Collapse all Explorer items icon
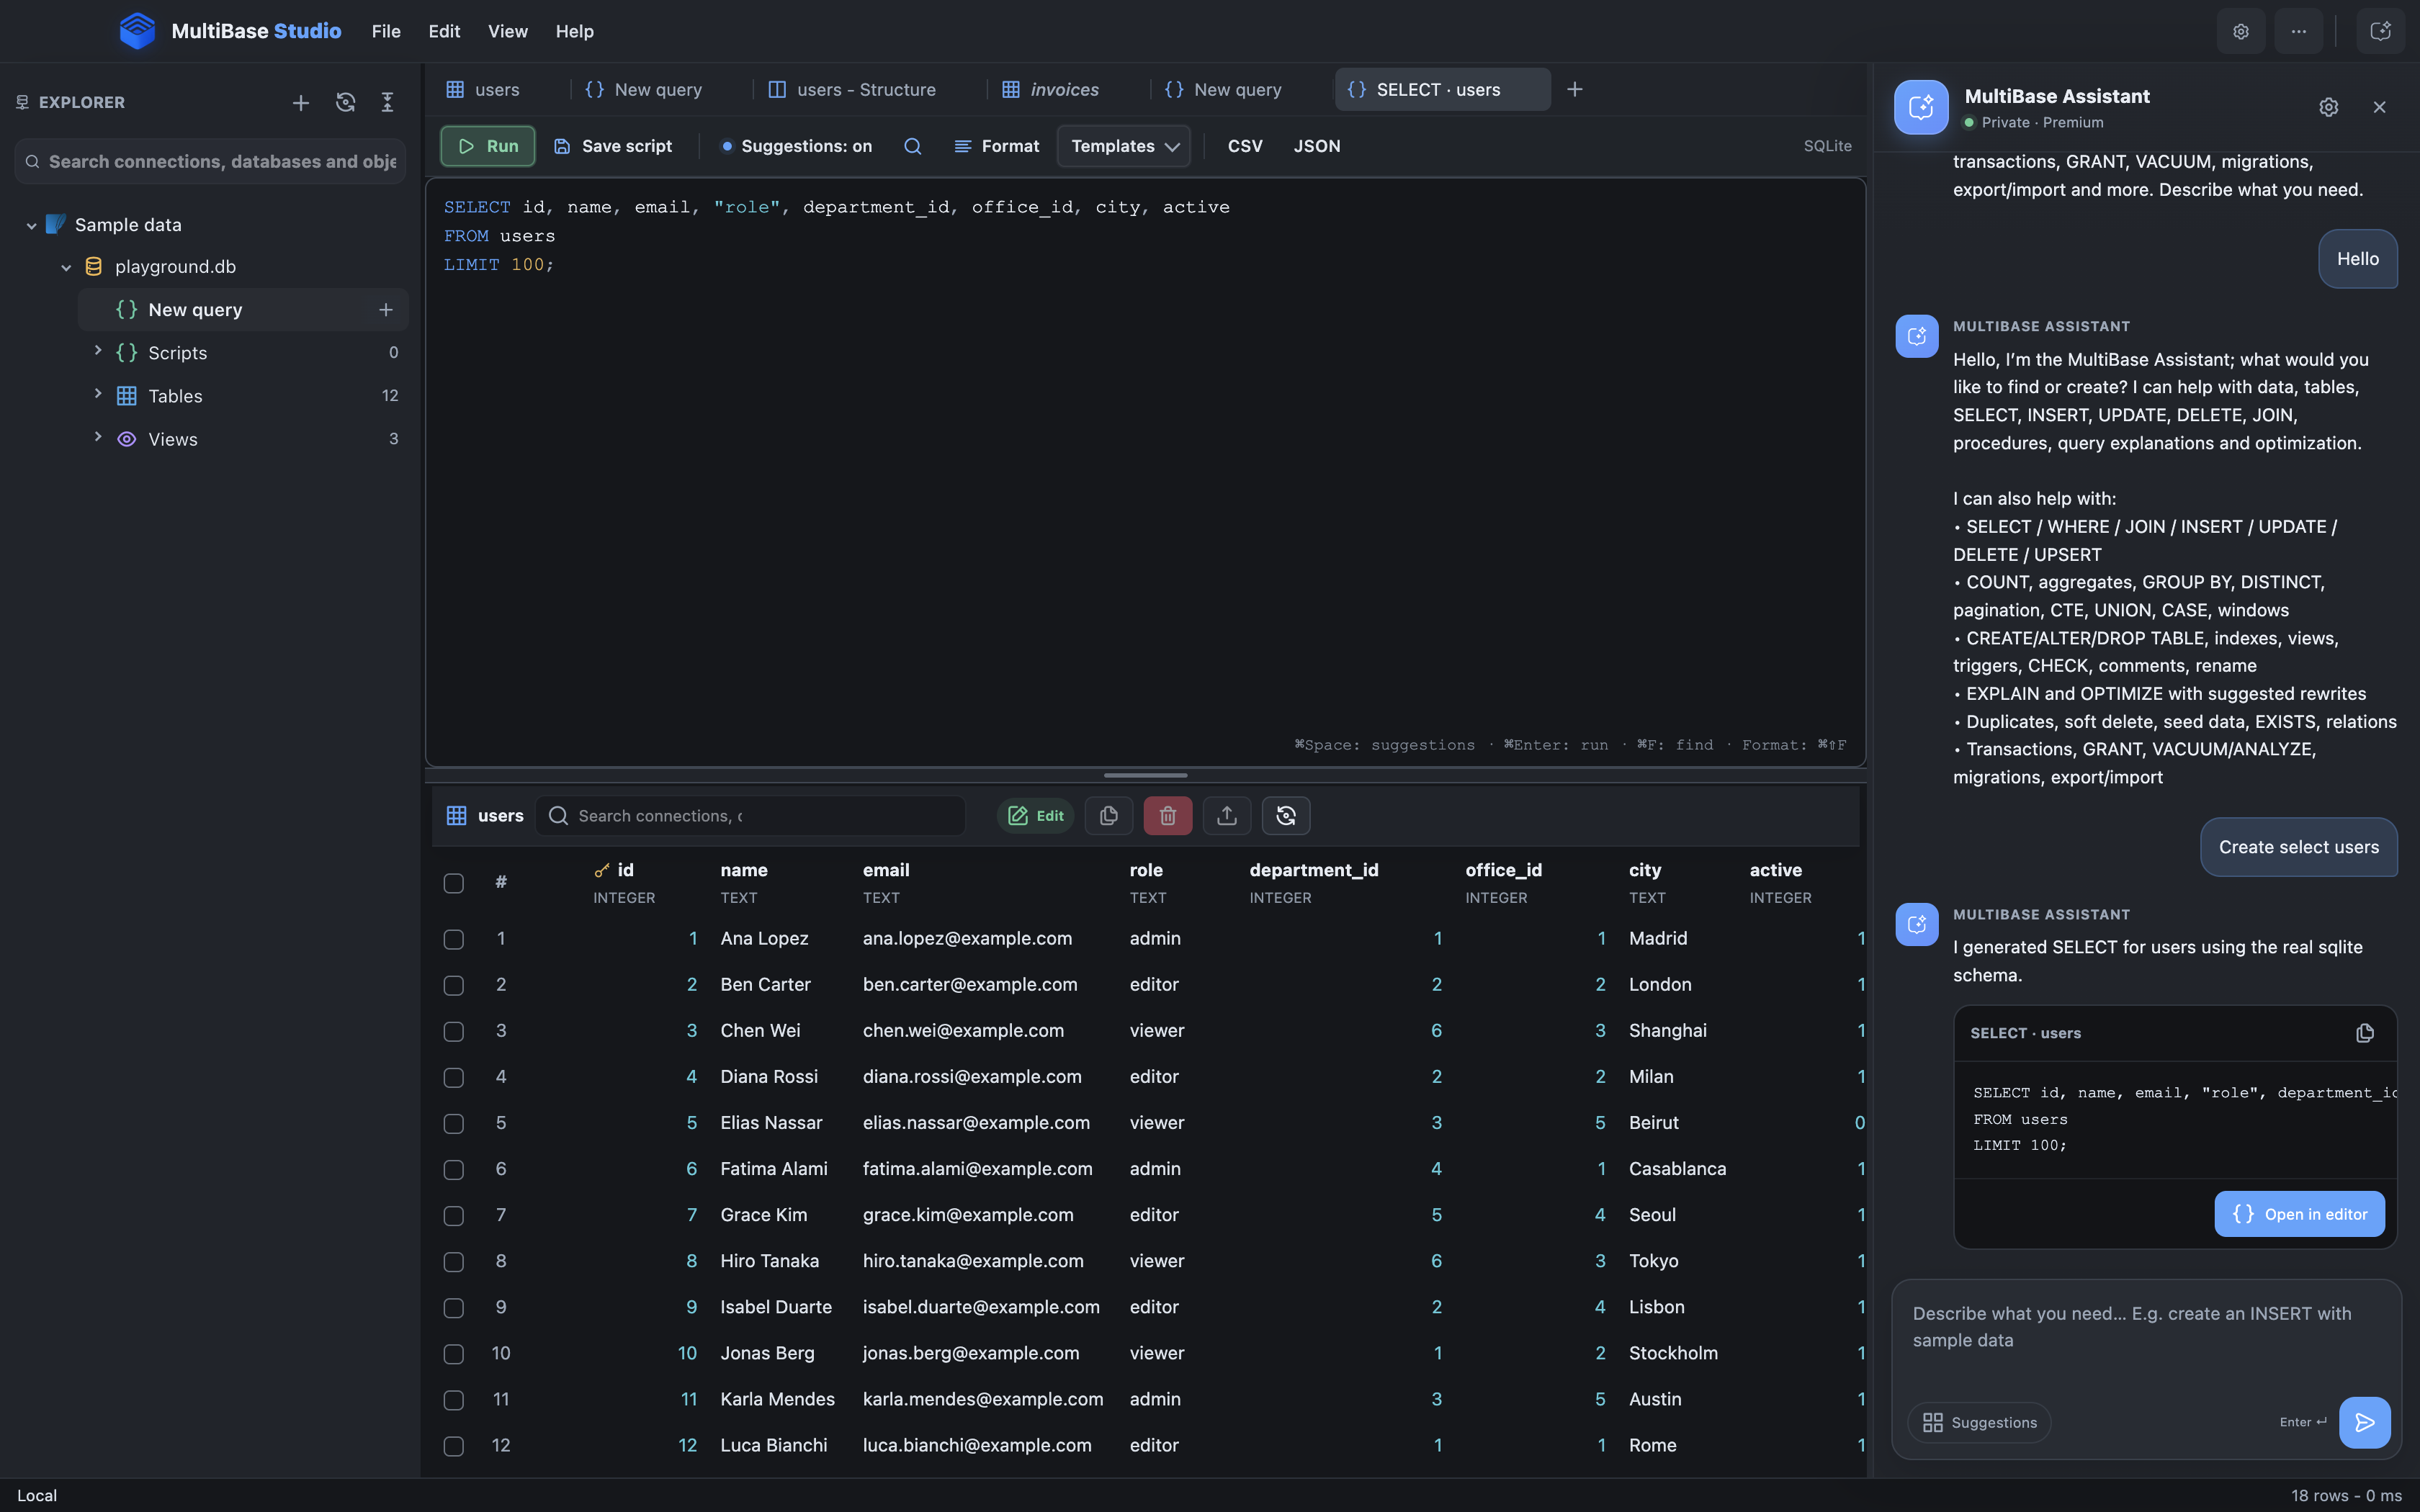 tap(387, 102)
